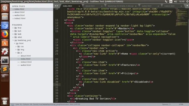Collapse the bootstrap_proj folder
The height and width of the screenshot is (106, 189).
(13, 40)
